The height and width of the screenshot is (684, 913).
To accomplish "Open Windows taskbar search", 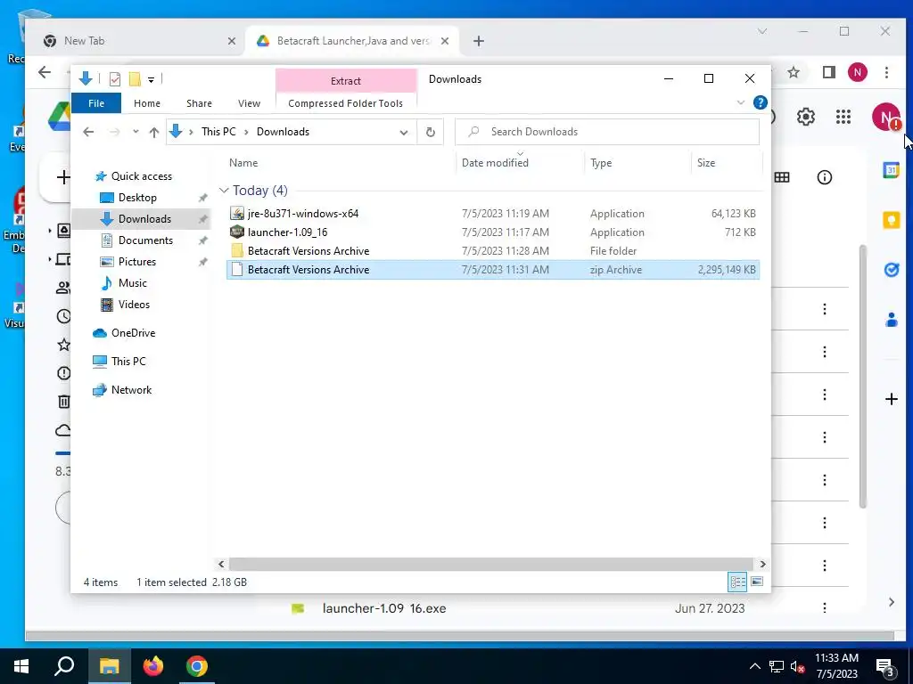I will 64,666.
